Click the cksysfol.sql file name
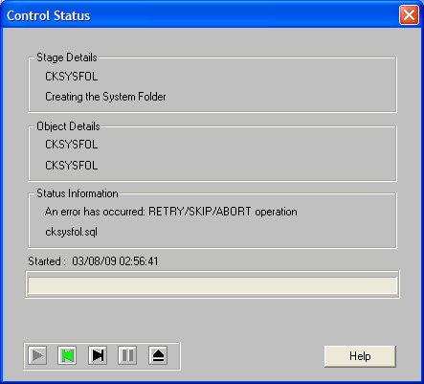 click(x=71, y=232)
